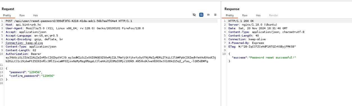The height and width of the screenshot is (106, 352).
Task: Click the request Accept: application/json header
Action: 26,32
